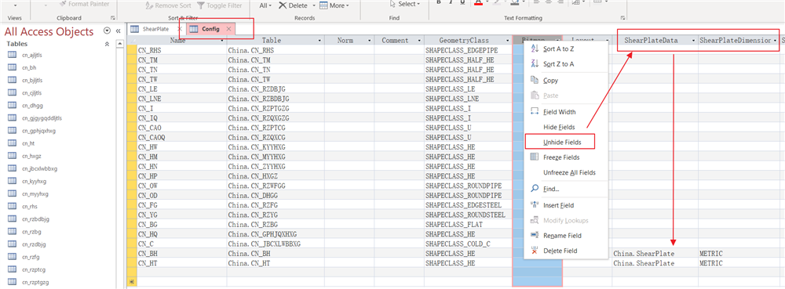The height and width of the screenshot is (289, 785).
Task: Click the table icon beside cn_rhs
Action: point(13,206)
